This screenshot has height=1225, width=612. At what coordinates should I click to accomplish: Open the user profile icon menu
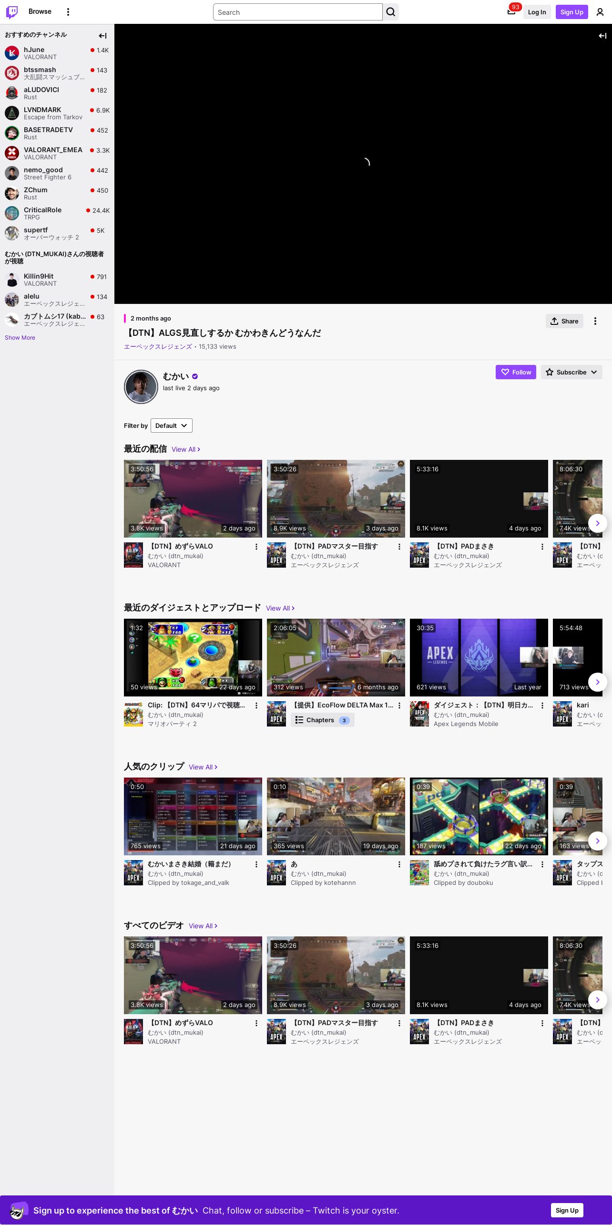[x=600, y=12]
